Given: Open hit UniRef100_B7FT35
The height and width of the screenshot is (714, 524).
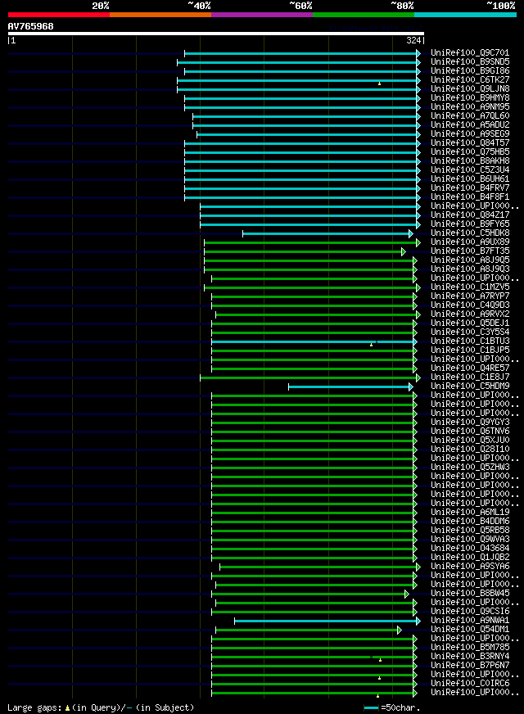Looking at the screenshot, I should (x=470, y=251).
